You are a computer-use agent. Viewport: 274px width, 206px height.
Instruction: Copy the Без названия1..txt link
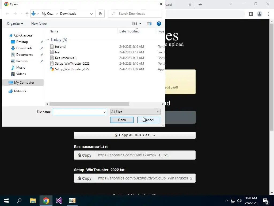coord(84,155)
